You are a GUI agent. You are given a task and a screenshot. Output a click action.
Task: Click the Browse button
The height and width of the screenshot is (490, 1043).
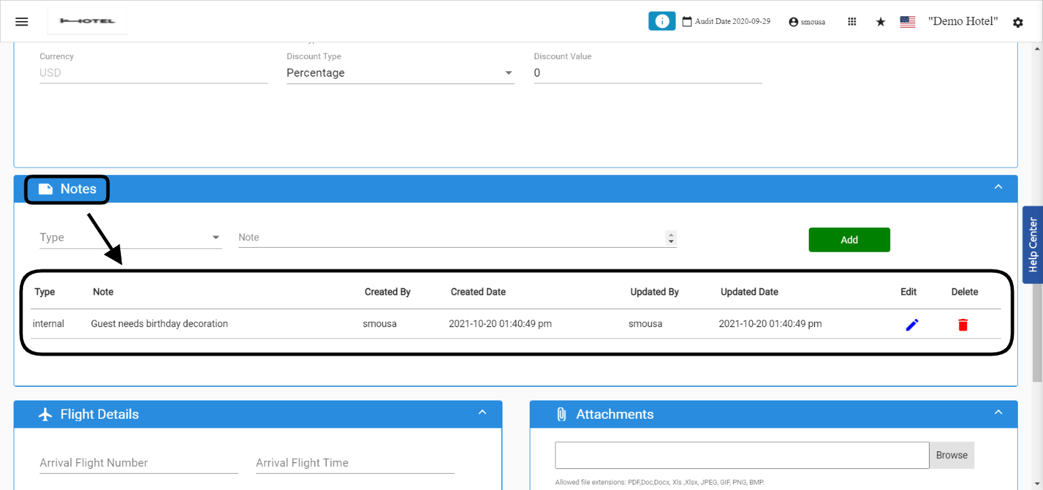point(951,455)
